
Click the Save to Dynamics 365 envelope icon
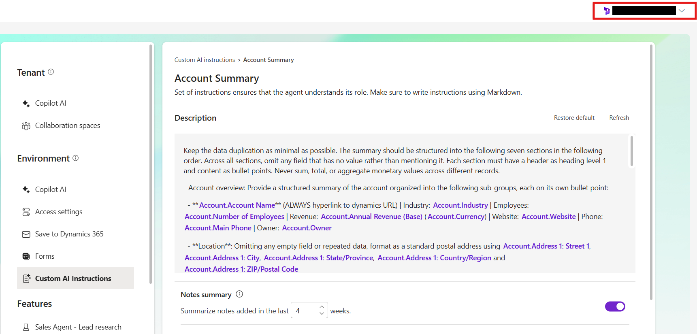(26, 234)
